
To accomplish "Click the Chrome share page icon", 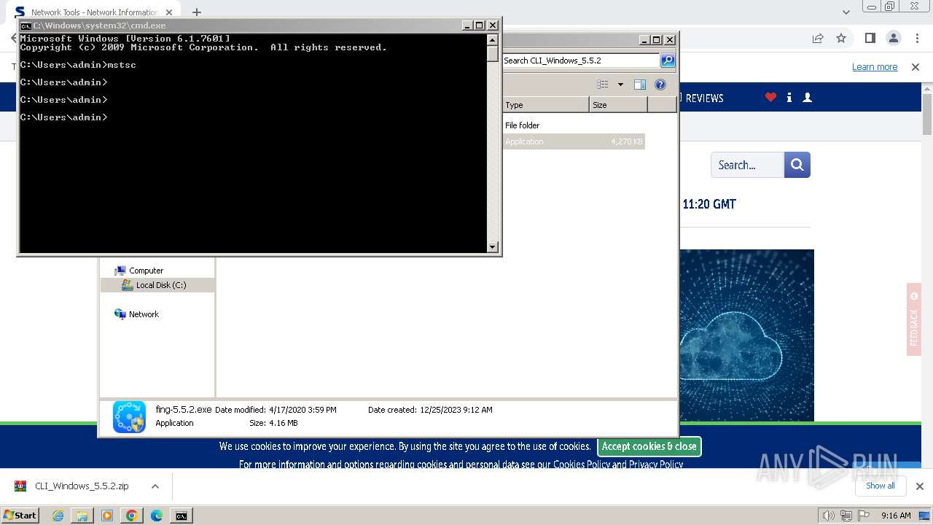I will (x=818, y=38).
